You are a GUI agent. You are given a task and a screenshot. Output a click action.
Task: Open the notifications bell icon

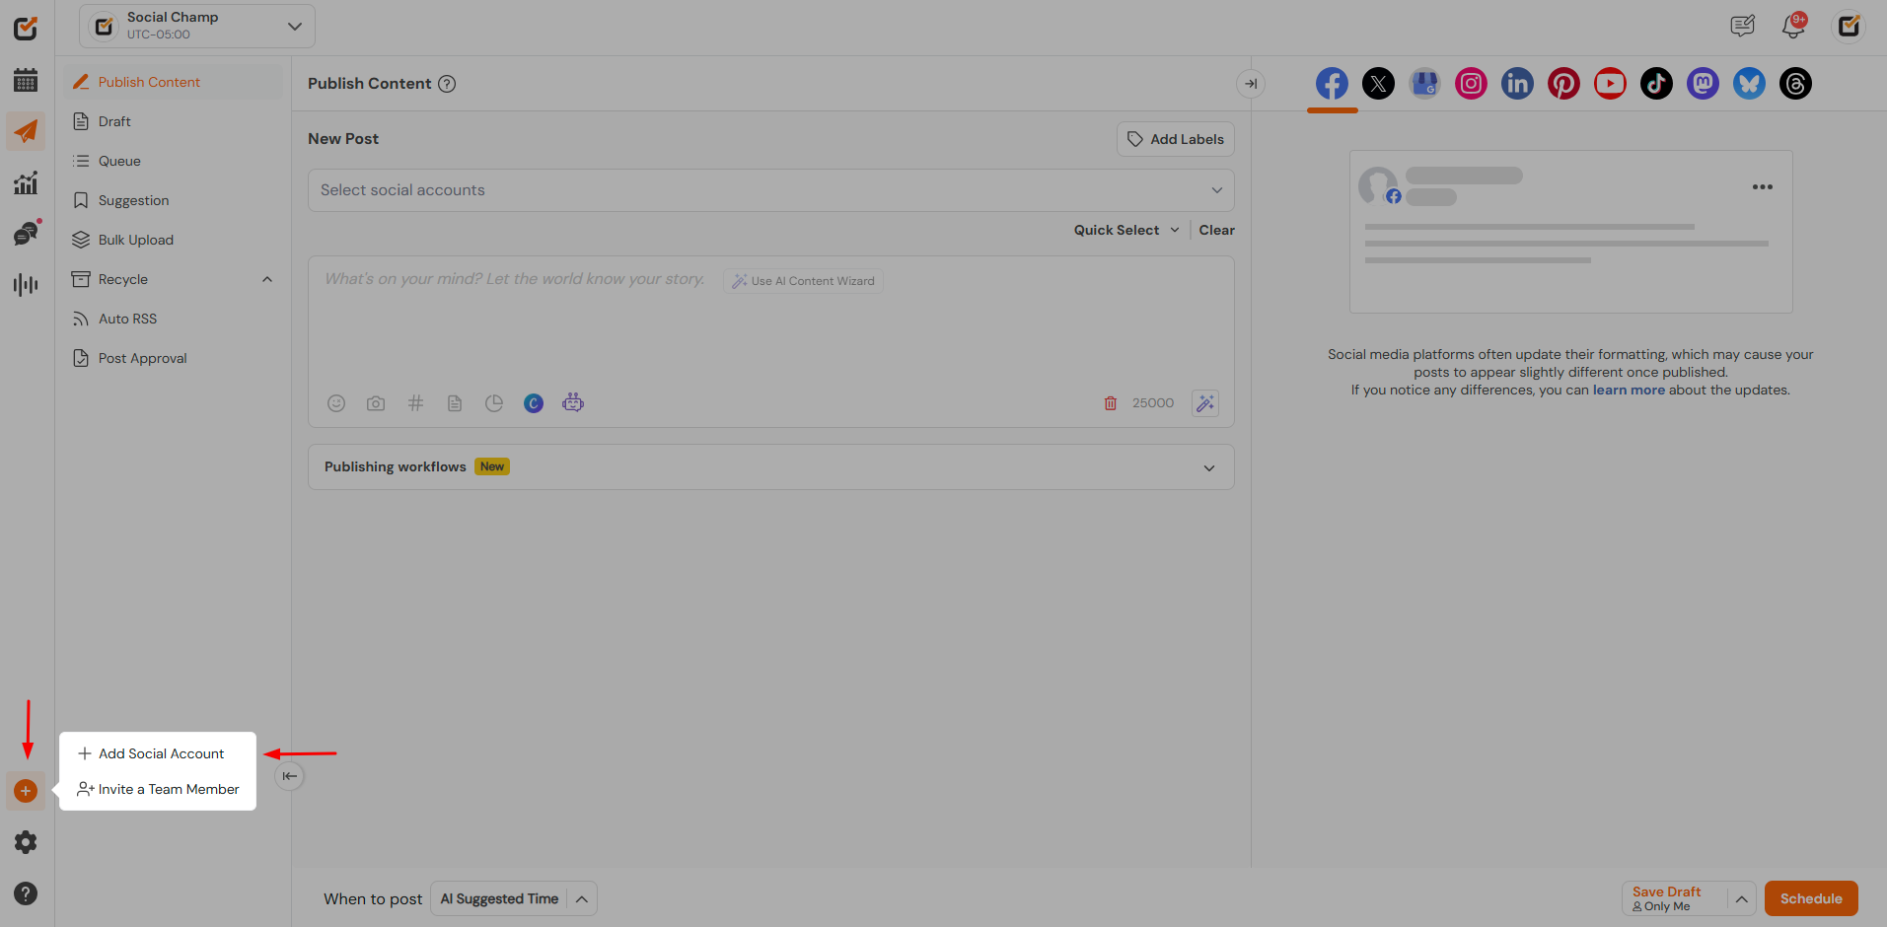(1793, 27)
